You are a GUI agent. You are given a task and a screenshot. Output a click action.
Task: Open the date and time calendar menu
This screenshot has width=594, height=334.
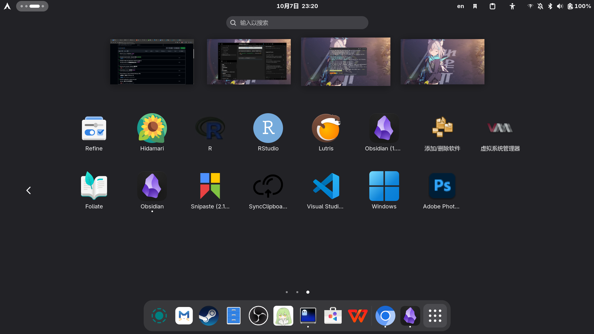pos(297,6)
